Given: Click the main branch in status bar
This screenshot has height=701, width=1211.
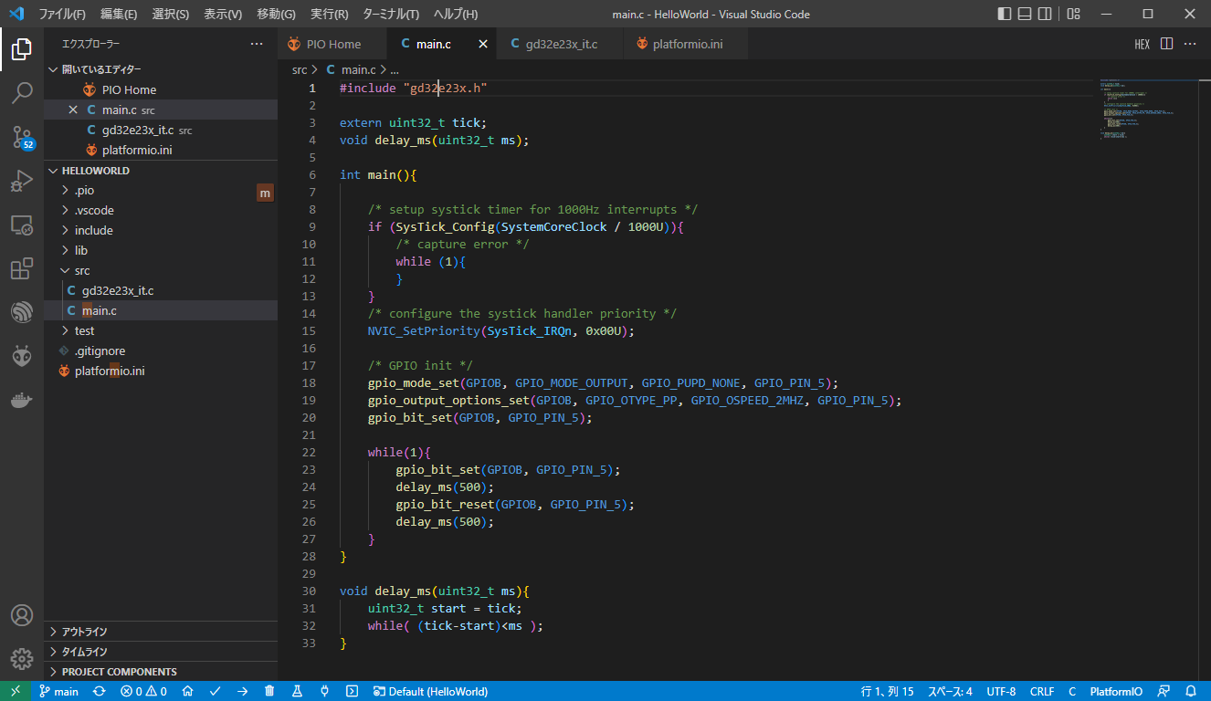Looking at the screenshot, I should point(58,691).
